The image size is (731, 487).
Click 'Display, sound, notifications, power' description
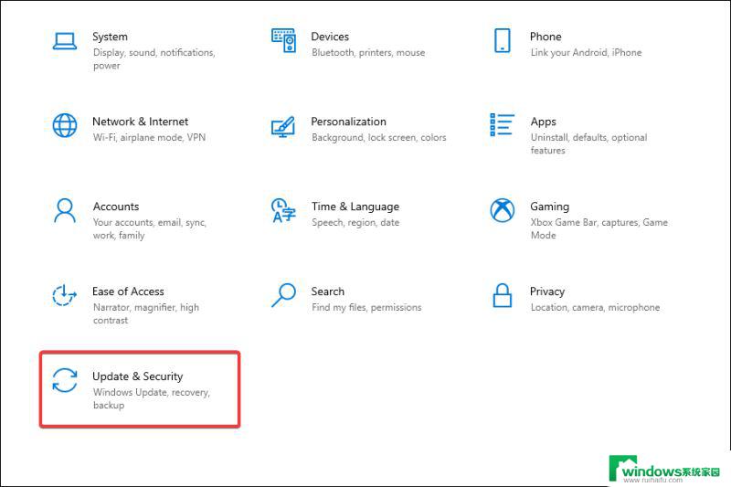pyautogui.click(x=154, y=59)
